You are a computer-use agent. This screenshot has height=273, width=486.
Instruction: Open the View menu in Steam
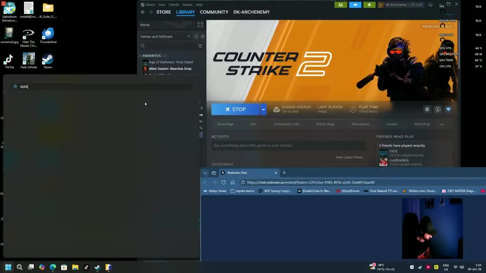[x=162, y=5]
